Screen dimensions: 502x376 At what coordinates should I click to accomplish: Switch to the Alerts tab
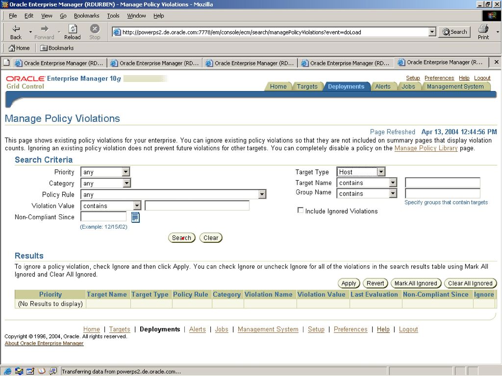pos(382,87)
